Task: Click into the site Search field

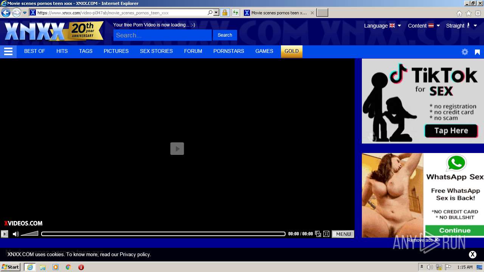Action: click(x=163, y=35)
